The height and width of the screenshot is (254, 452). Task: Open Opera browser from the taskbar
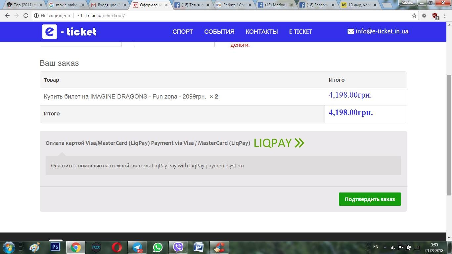point(116,247)
